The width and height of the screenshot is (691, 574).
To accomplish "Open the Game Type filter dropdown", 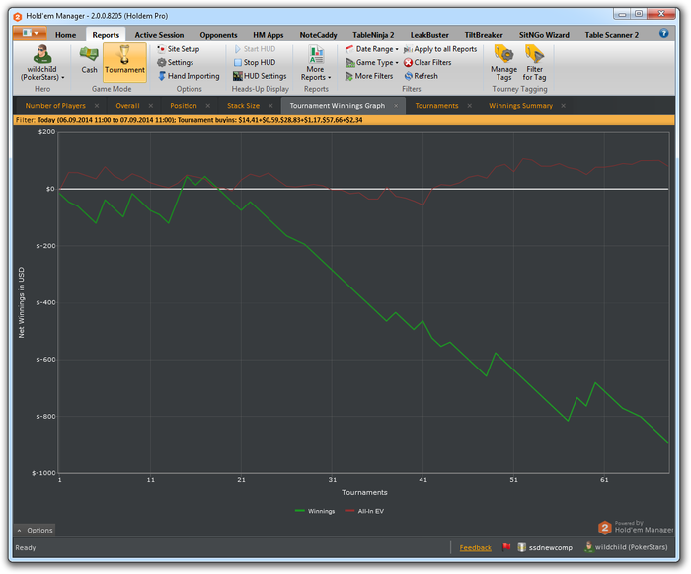I will 372,62.
